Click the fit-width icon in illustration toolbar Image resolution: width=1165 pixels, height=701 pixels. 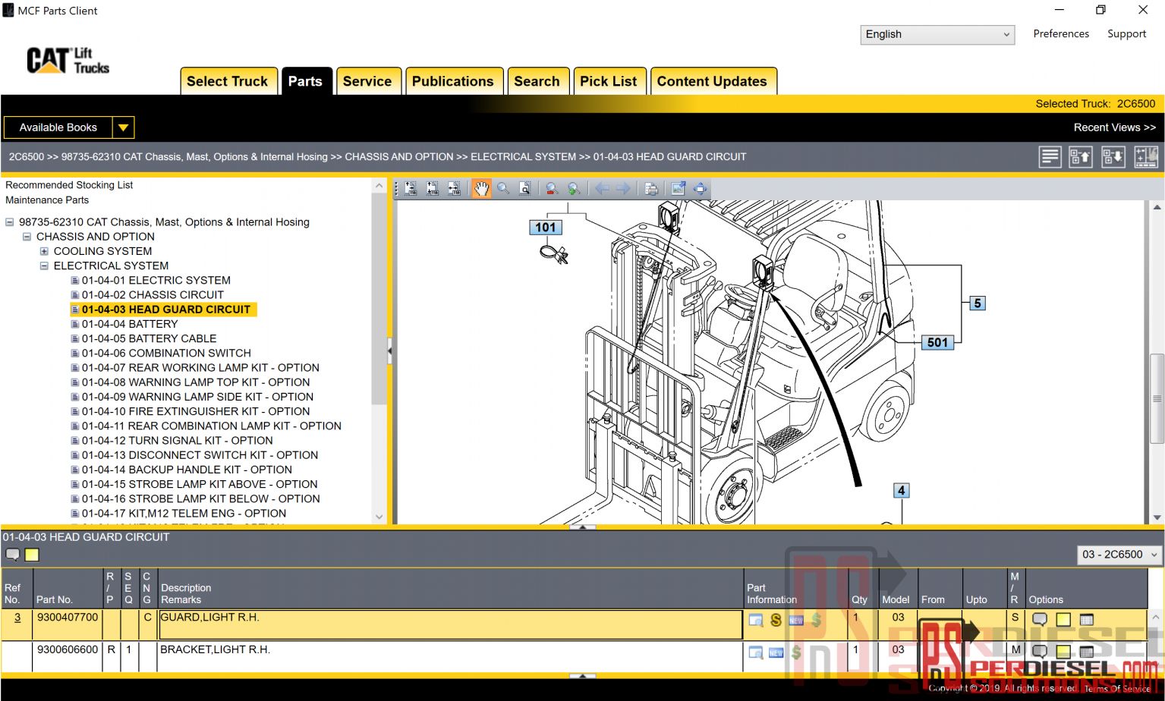click(454, 189)
